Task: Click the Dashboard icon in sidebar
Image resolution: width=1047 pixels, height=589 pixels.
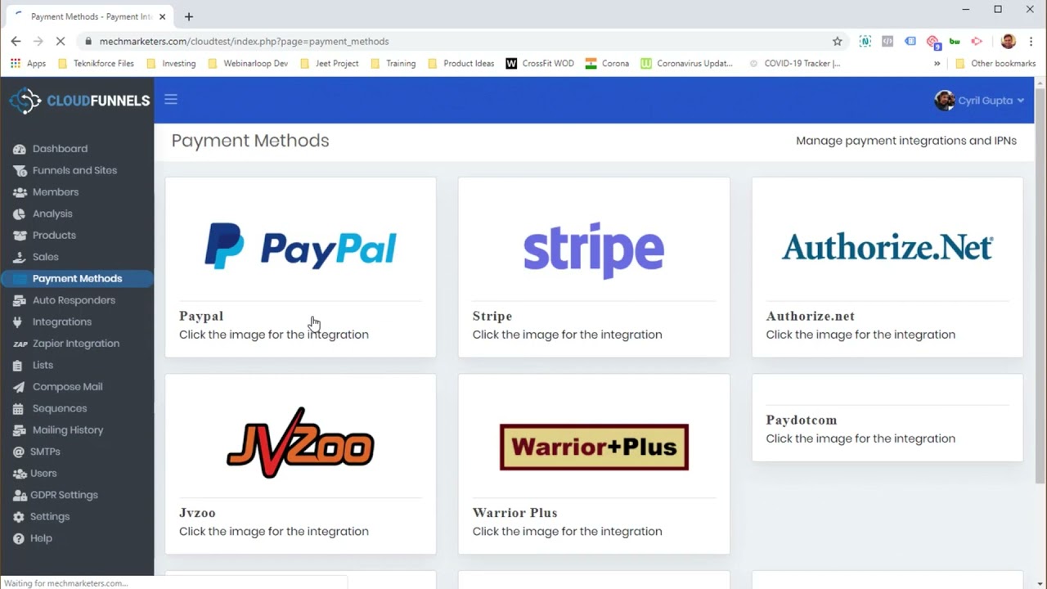Action: 20,149
